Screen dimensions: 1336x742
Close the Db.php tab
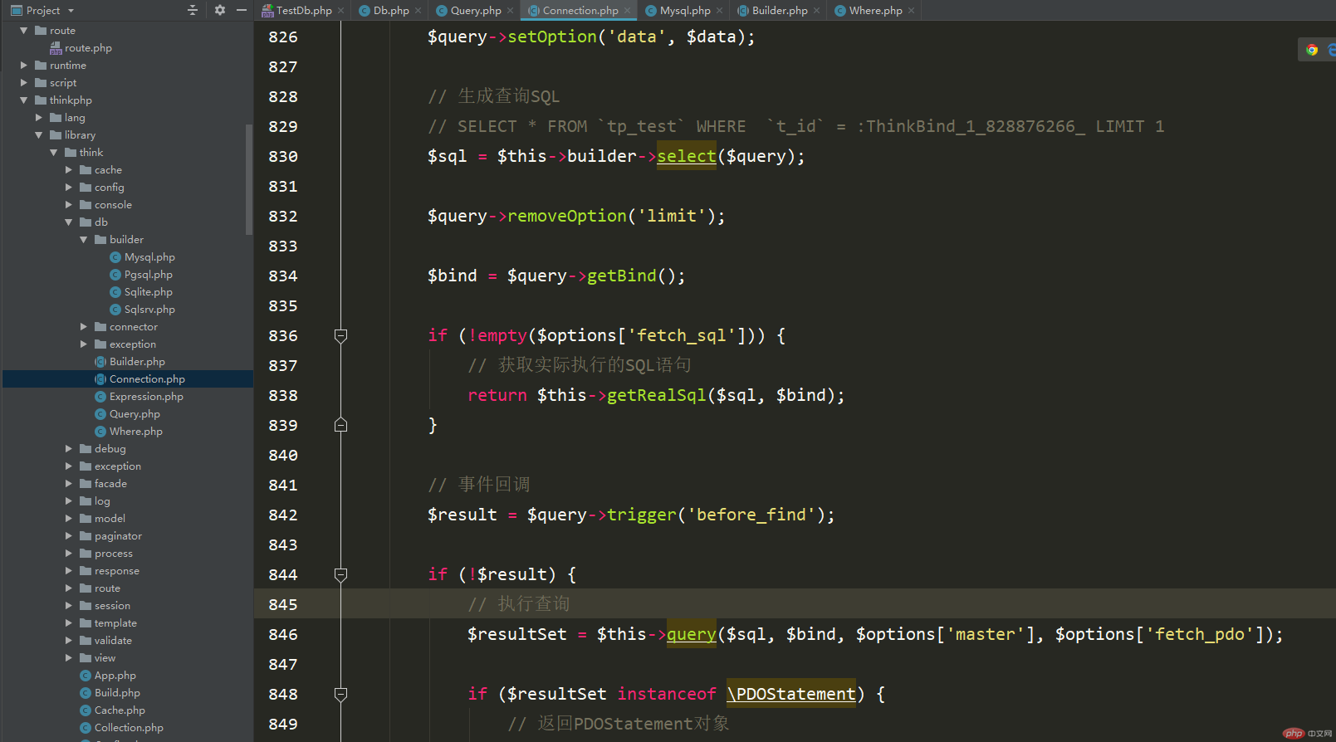pos(418,11)
